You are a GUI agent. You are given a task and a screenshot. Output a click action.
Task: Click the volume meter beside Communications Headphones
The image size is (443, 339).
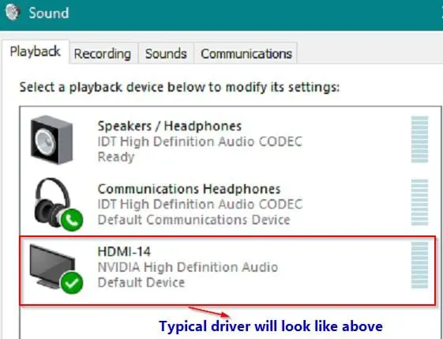click(419, 202)
